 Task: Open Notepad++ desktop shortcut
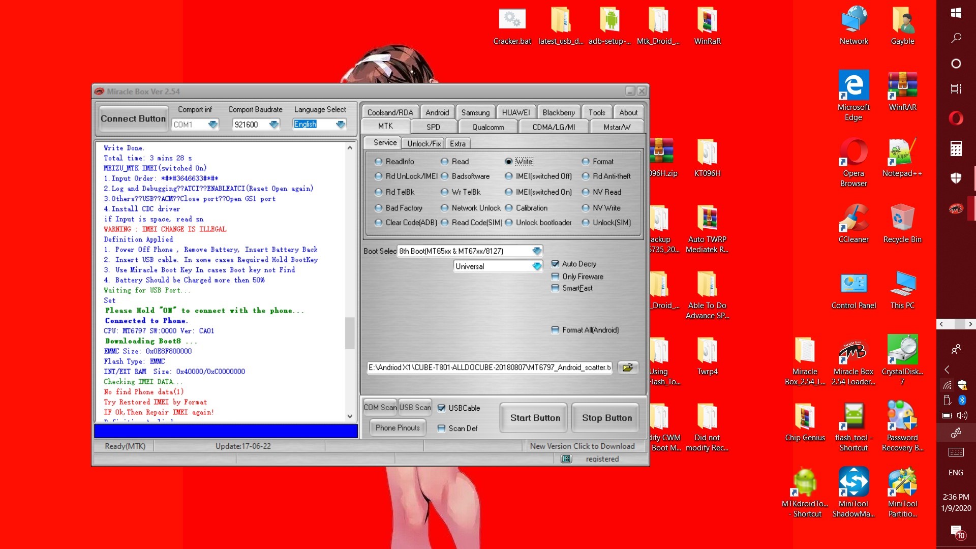coord(903,158)
